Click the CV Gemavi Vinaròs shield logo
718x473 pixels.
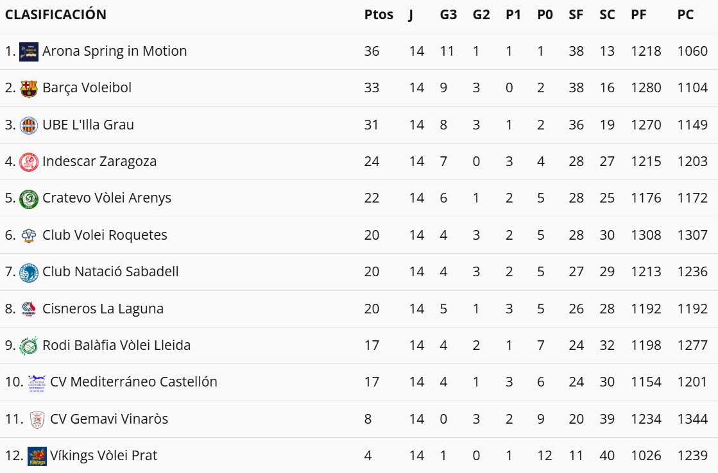coord(37,419)
